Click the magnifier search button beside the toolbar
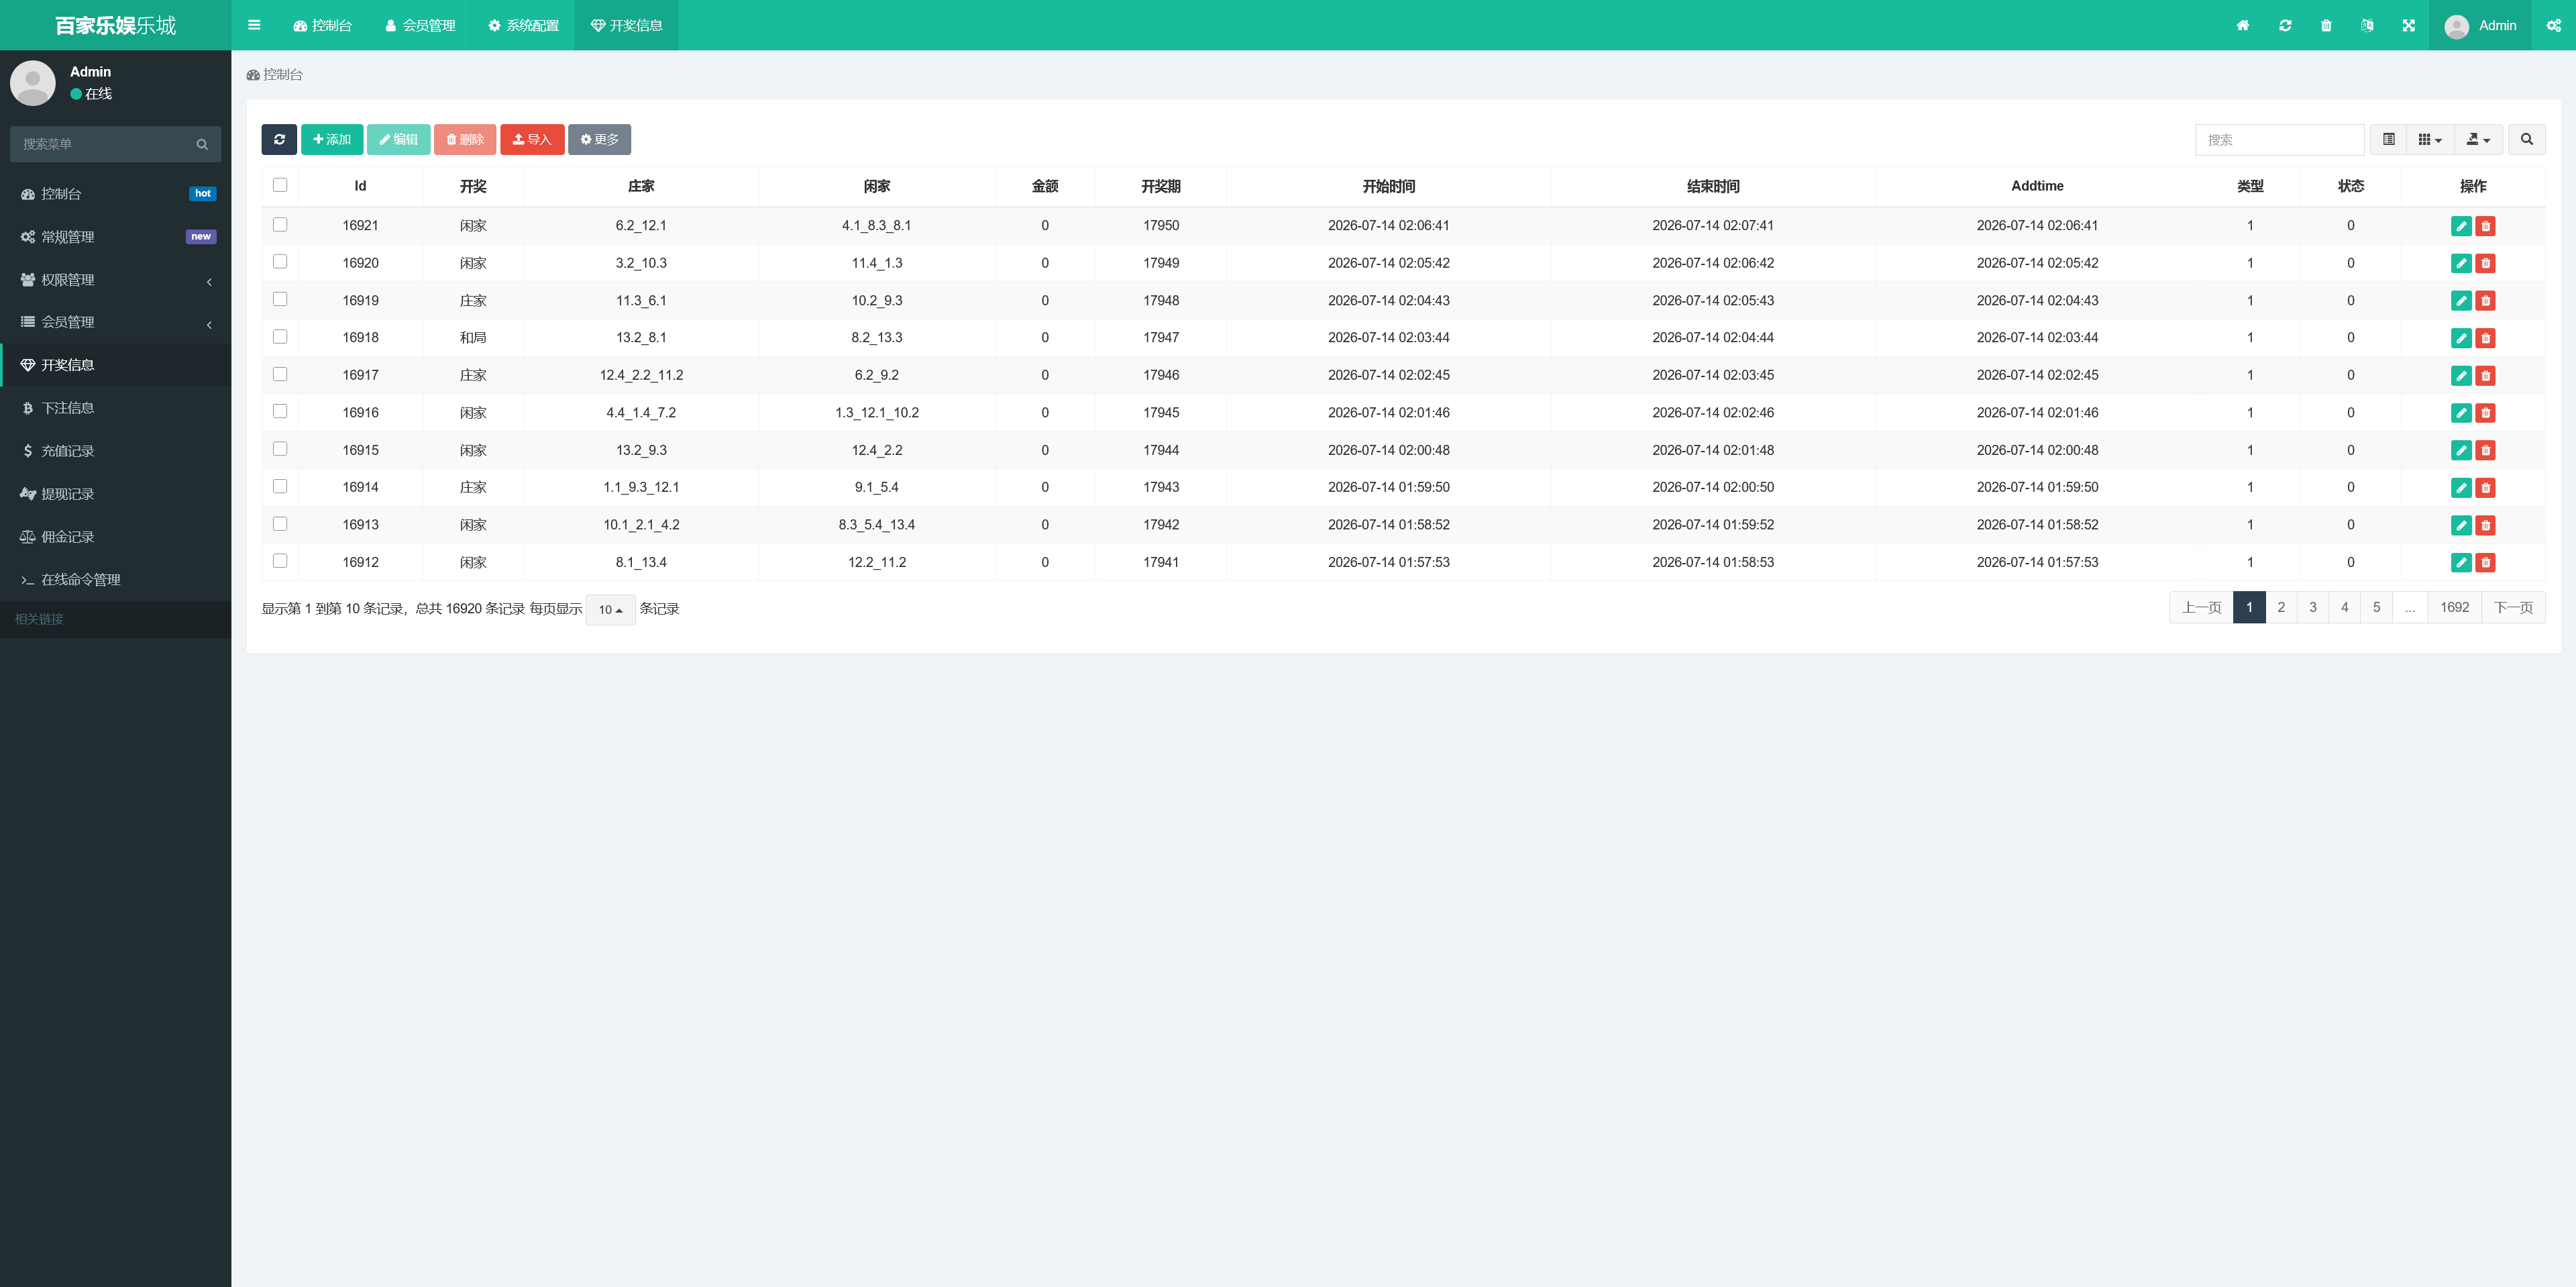The image size is (2576, 1287). click(x=2526, y=139)
